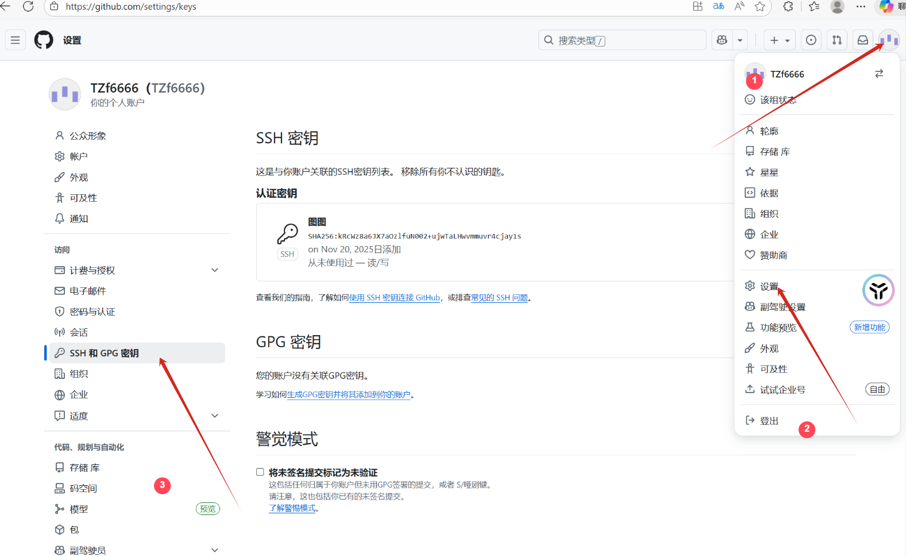This screenshot has width=906, height=557.
Task: Click the 生成GPG密钥 guide link
Action: pyautogui.click(x=348, y=395)
